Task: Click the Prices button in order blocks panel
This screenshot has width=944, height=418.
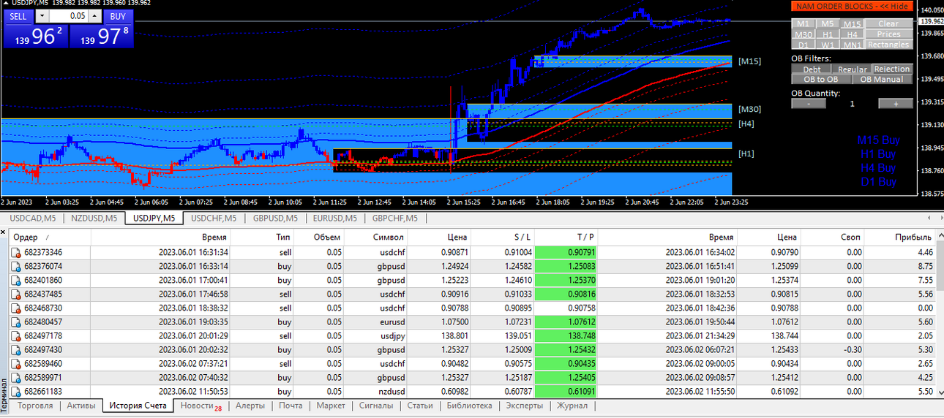Action: (888, 34)
